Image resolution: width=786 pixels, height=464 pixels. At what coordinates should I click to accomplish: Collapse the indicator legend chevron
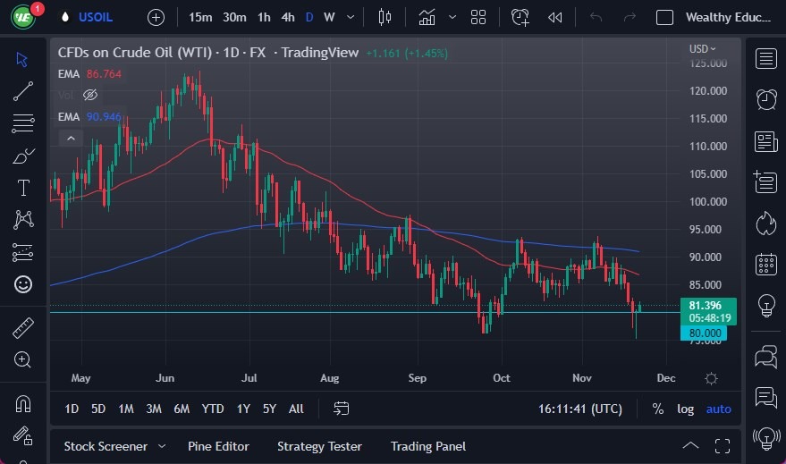70,138
